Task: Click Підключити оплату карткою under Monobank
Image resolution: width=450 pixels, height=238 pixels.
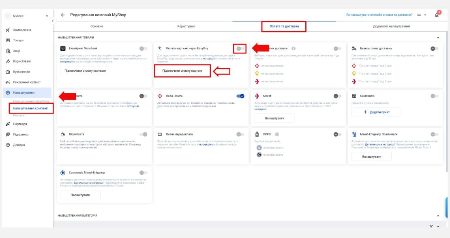Action: (85, 71)
